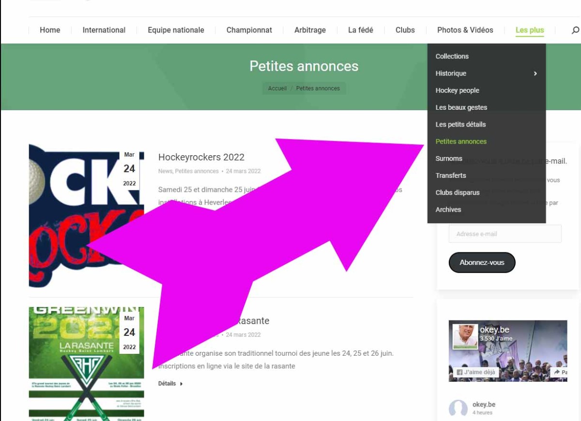Go to Equipe nationale menu item
Viewport: 581px width, 421px height.
(176, 30)
